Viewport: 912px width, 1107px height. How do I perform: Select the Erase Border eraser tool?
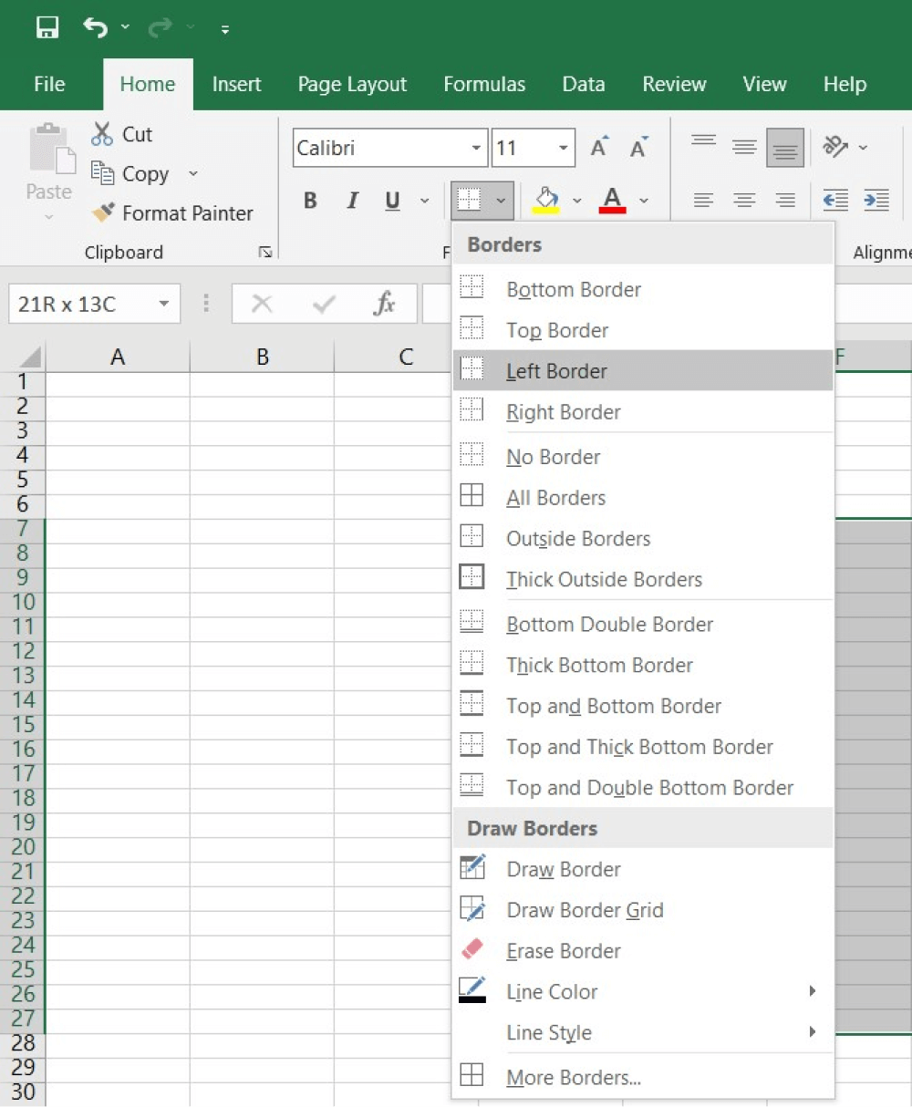(x=643, y=951)
